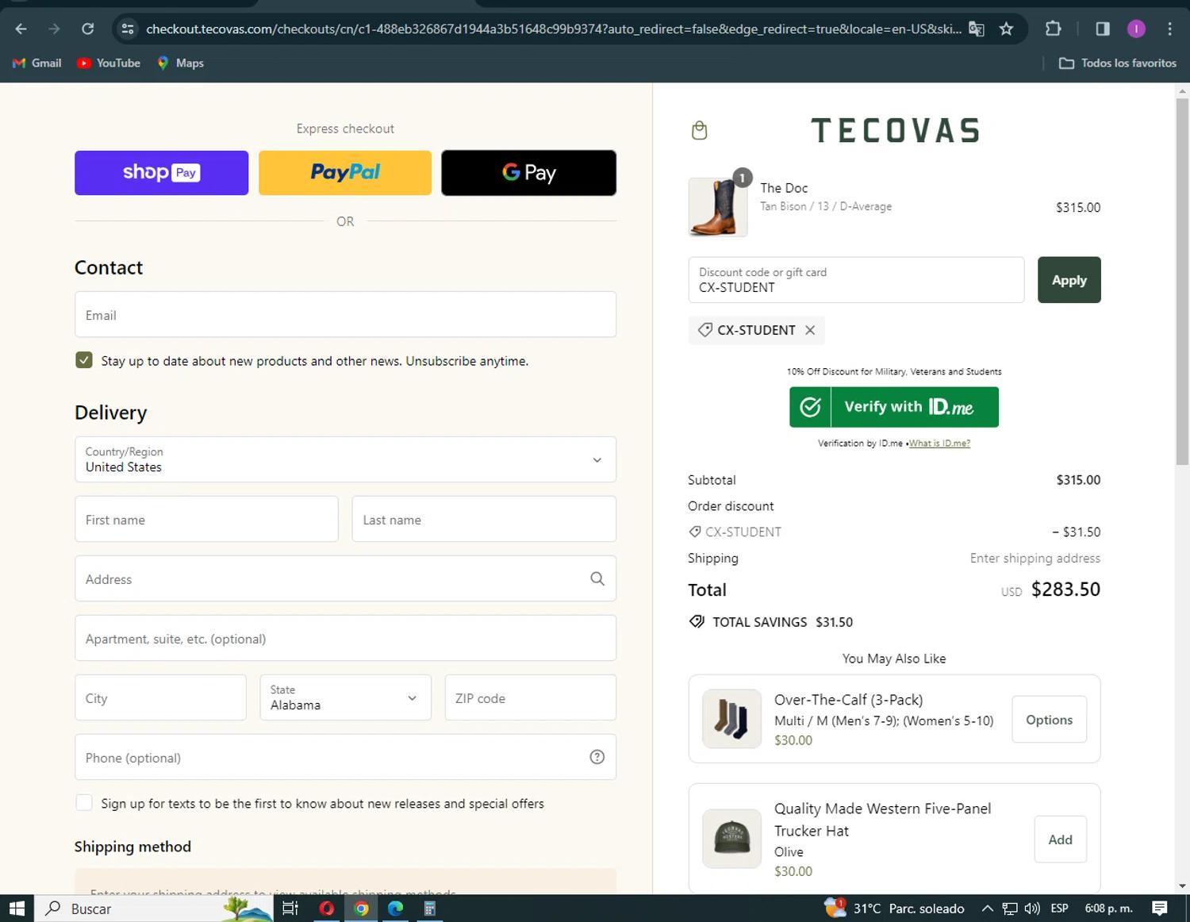Viewport: 1190px width, 922px height.
Task: Uncheck the stay up to date newsletter checkbox
Action: [84, 360]
